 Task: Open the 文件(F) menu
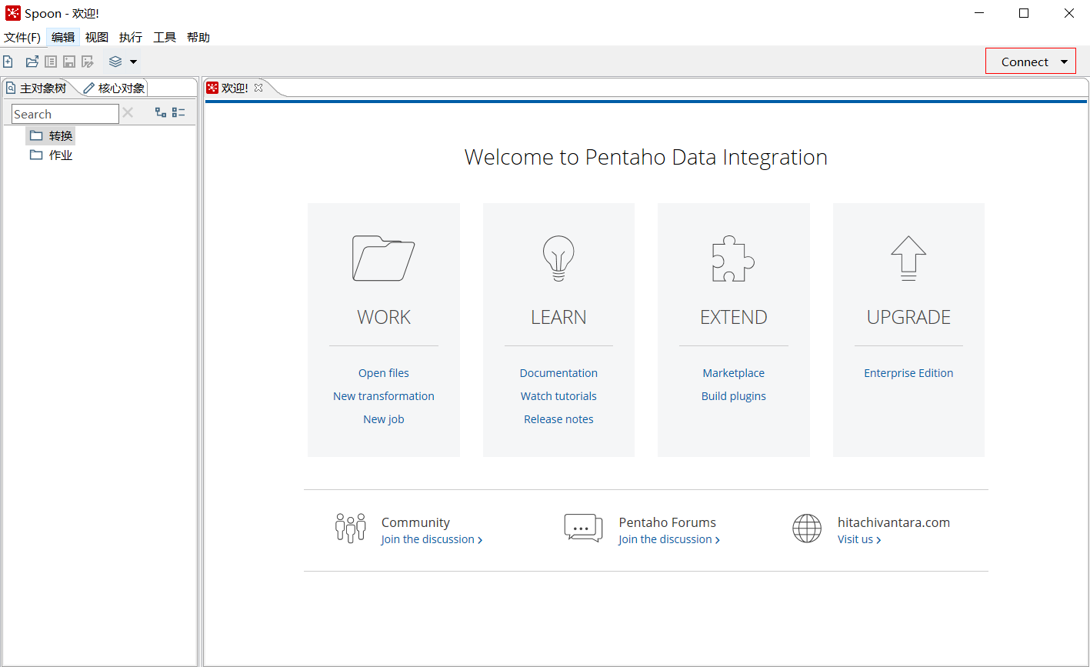tap(22, 37)
